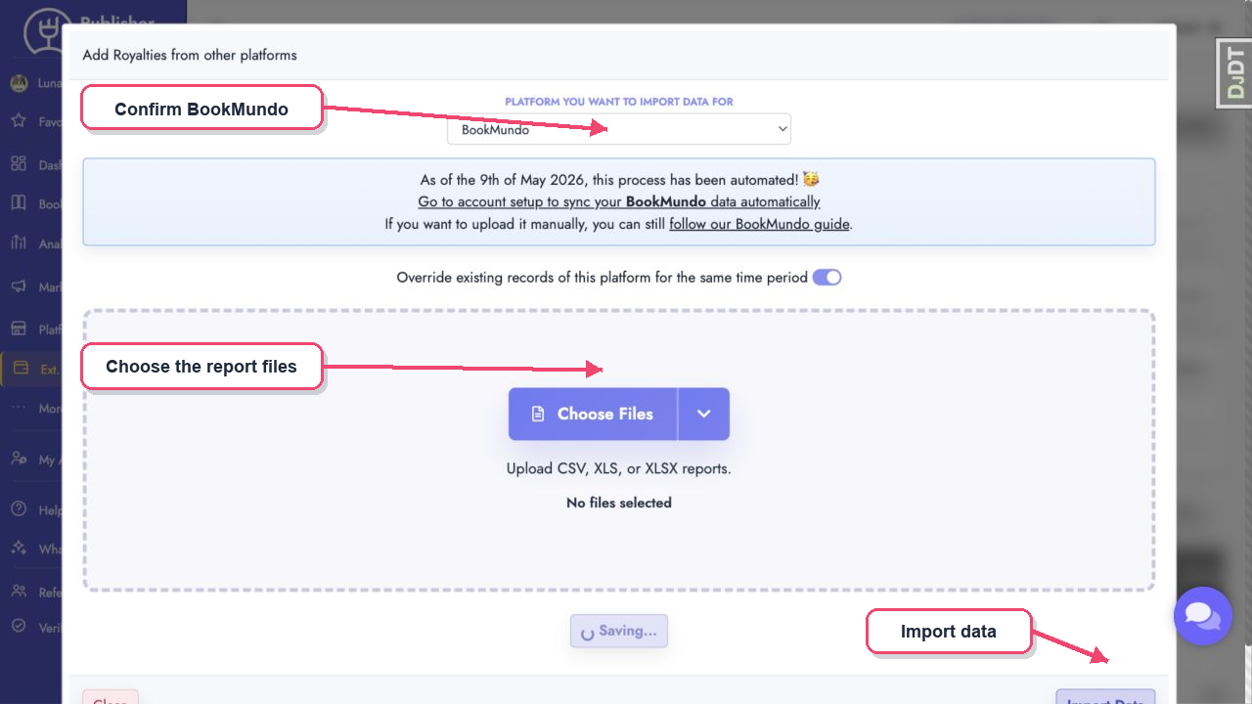The height and width of the screenshot is (704, 1252).
Task: Open Verify checkmark icon in the sidebar
Action: 19,627
